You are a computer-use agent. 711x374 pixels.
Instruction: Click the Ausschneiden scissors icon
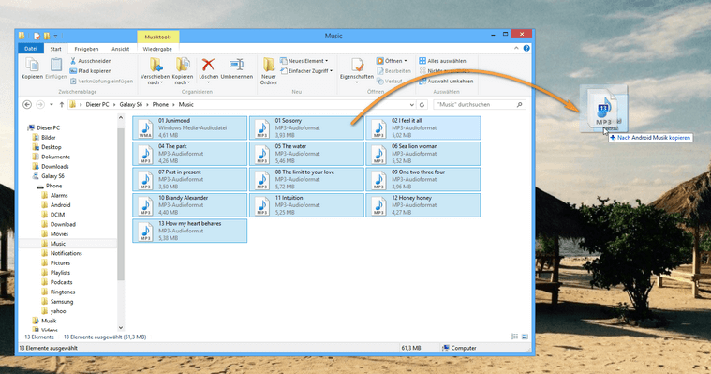point(73,61)
